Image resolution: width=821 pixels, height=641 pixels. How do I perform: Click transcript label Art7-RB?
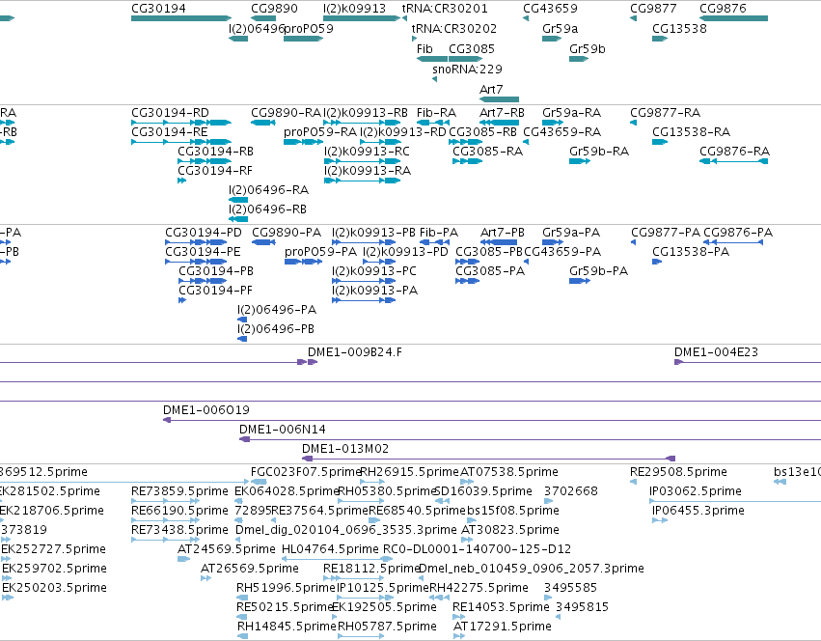click(502, 113)
